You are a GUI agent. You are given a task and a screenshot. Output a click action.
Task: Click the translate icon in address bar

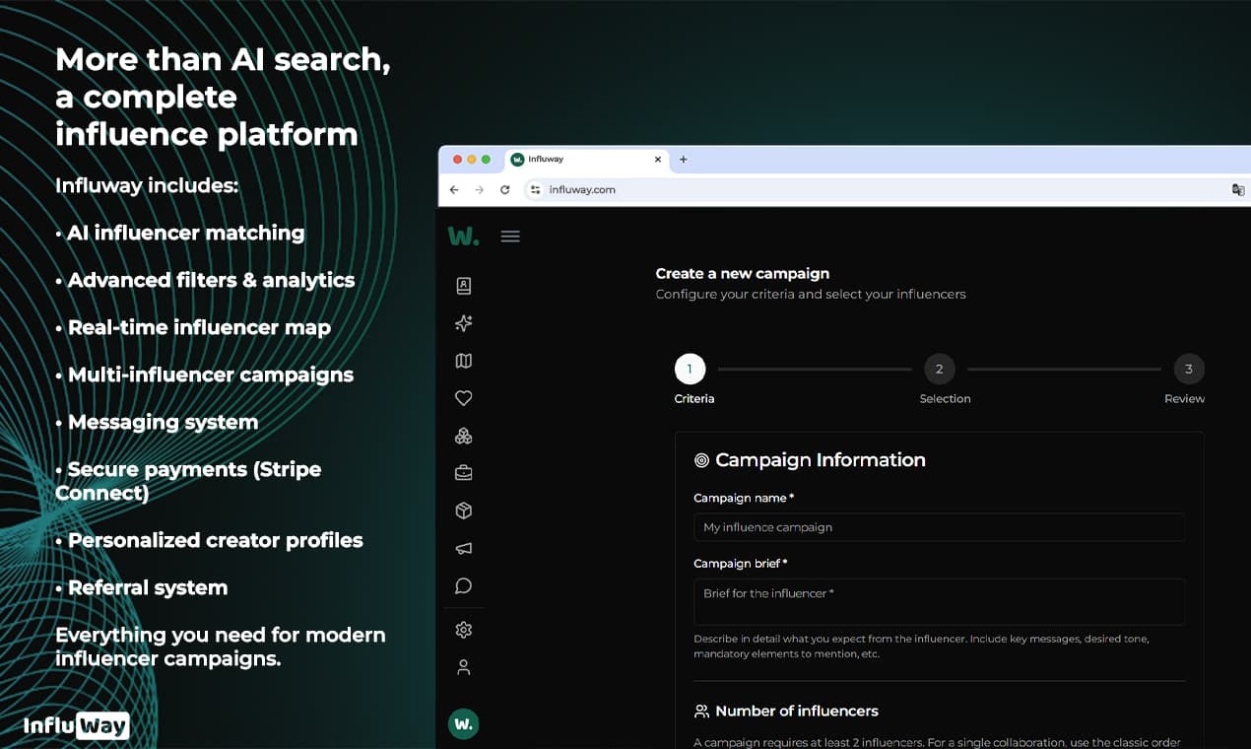1238,189
